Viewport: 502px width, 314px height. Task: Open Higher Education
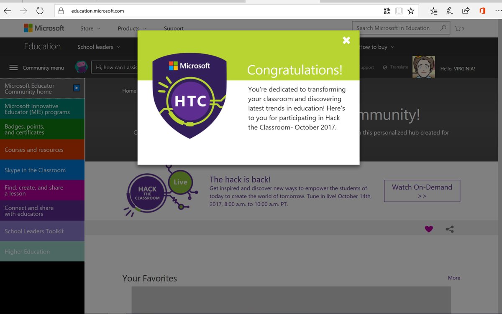(x=42, y=251)
